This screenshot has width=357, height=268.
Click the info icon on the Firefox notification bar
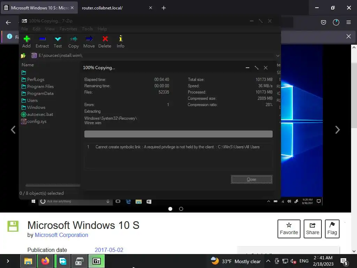[x=9, y=36]
